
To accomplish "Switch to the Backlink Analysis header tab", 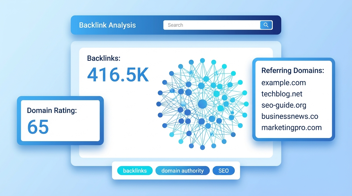I will [107, 25].
